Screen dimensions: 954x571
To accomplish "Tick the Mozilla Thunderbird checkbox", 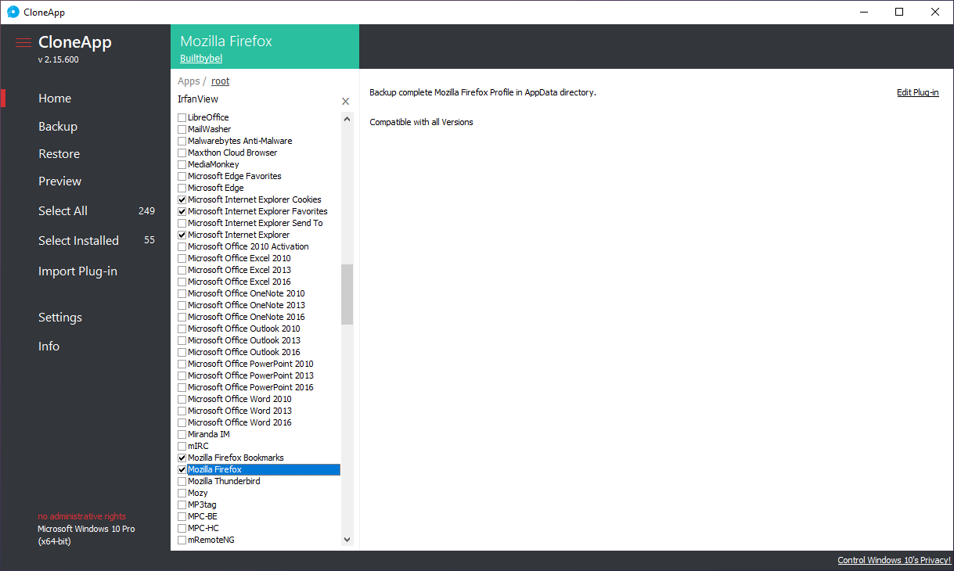I will (182, 481).
